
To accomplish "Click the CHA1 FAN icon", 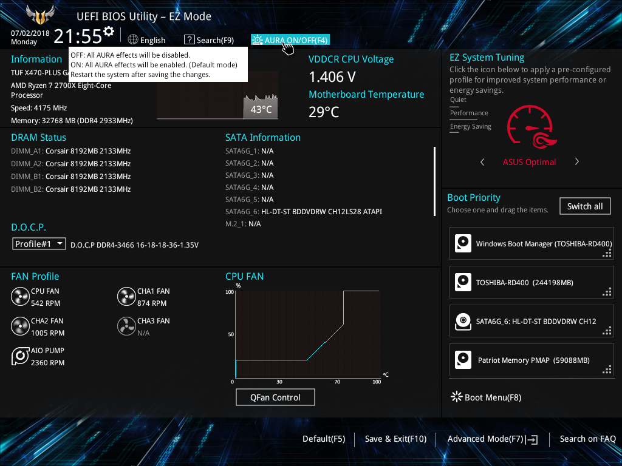I will click(x=126, y=297).
